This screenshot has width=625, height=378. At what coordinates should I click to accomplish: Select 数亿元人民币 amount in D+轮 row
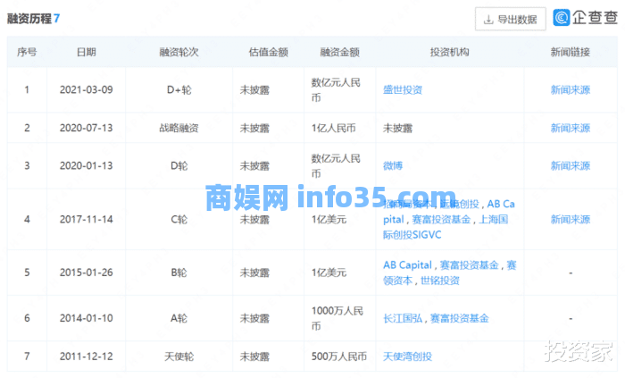pyautogui.click(x=336, y=89)
